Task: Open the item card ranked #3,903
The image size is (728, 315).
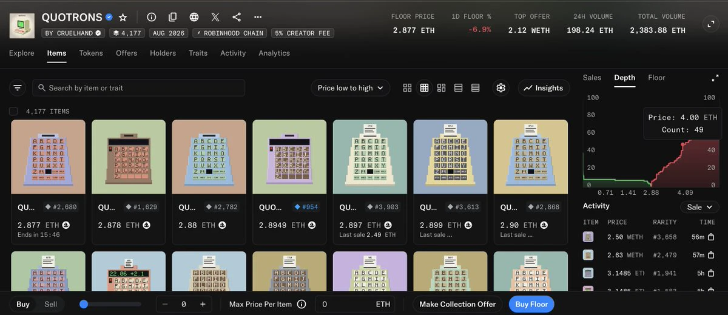Action: (370, 181)
